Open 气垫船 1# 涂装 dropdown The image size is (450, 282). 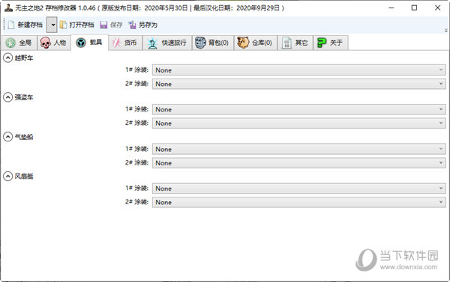tap(298, 149)
